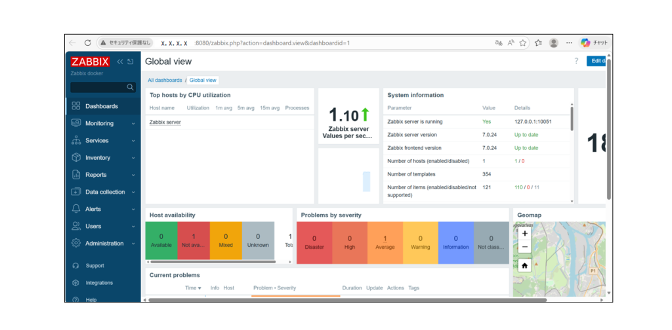Click the Integrations icon in the sidebar
672x330 pixels.
click(x=76, y=283)
